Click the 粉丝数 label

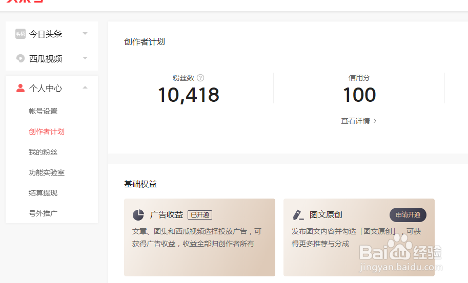click(184, 78)
